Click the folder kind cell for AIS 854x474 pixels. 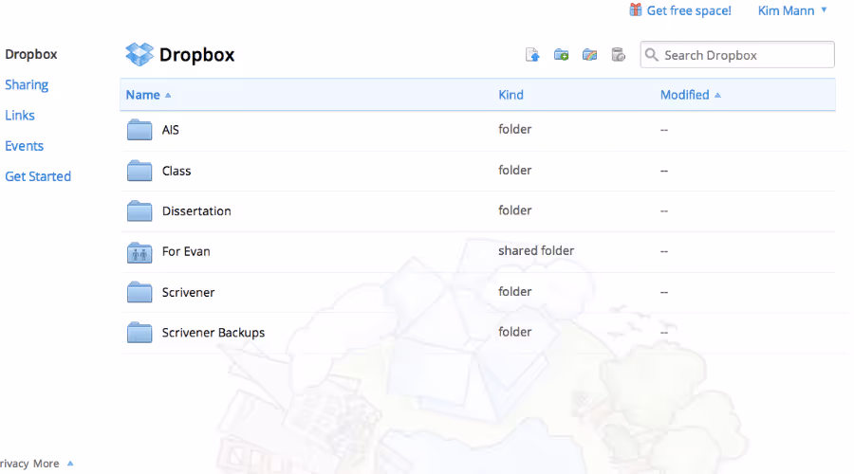pyautogui.click(x=514, y=130)
